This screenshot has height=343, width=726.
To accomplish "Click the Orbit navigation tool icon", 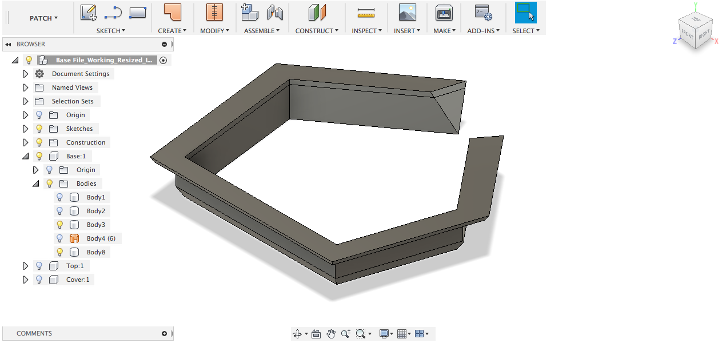I will pos(297,334).
